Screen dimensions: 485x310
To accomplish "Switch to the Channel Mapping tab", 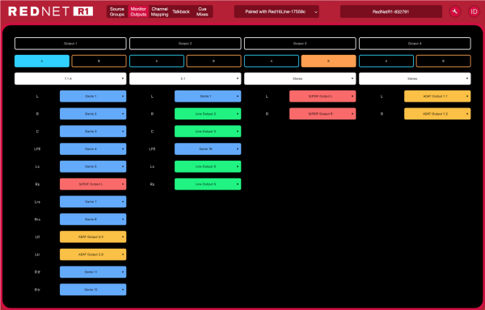I will pos(159,12).
